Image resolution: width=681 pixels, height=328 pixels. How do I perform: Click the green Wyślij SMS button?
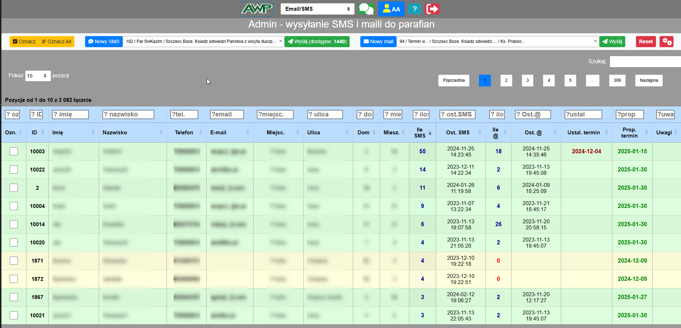317,41
